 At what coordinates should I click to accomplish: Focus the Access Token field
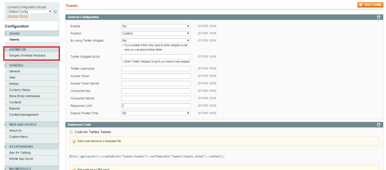(x=156, y=76)
